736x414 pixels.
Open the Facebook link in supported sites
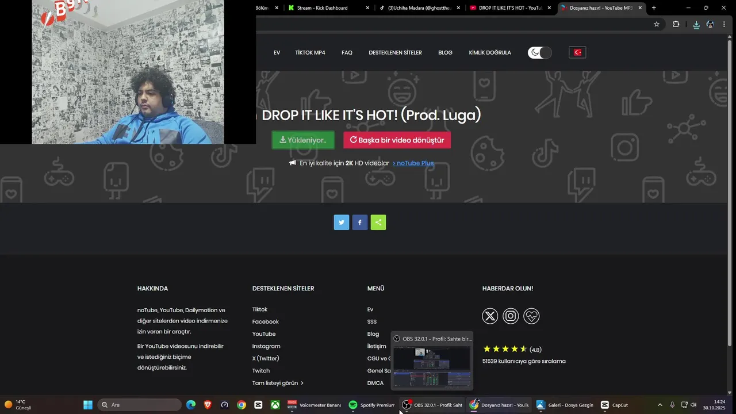pyautogui.click(x=265, y=322)
